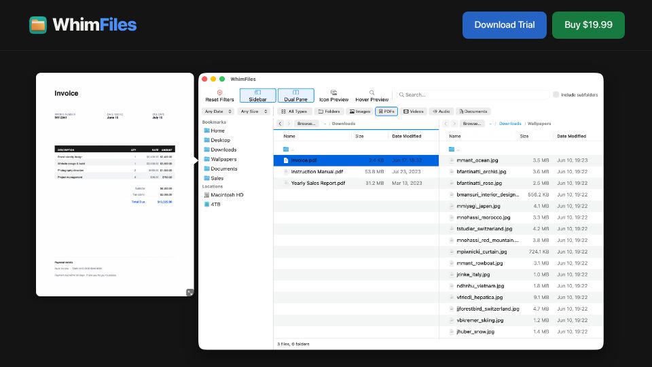Viewport: 652px width, 367px height.
Task: Click inside the Search field
Action: [473, 94]
